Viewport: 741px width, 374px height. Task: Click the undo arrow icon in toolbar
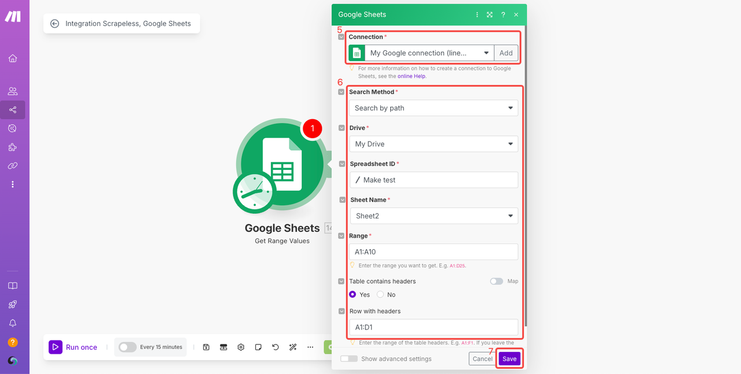pyautogui.click(x=276, y=347)
